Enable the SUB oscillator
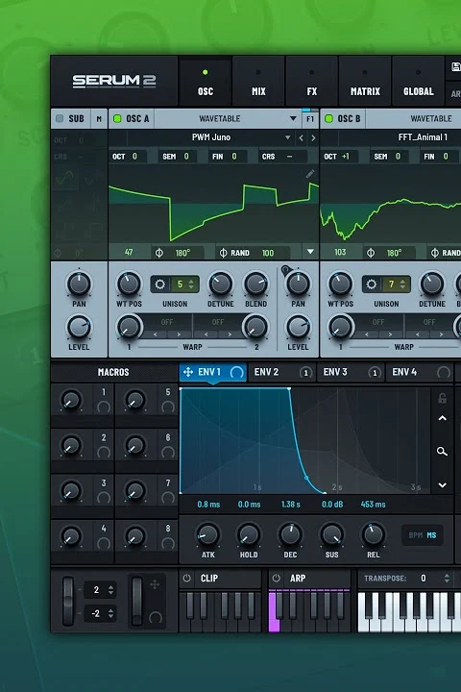461x692 pixels. [60, 118]
